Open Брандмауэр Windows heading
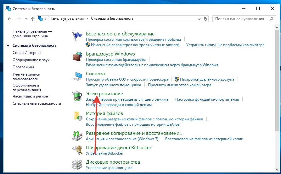The height and width of the screenshot is (174, 281). pyautogui.click(x=110, y=54)
